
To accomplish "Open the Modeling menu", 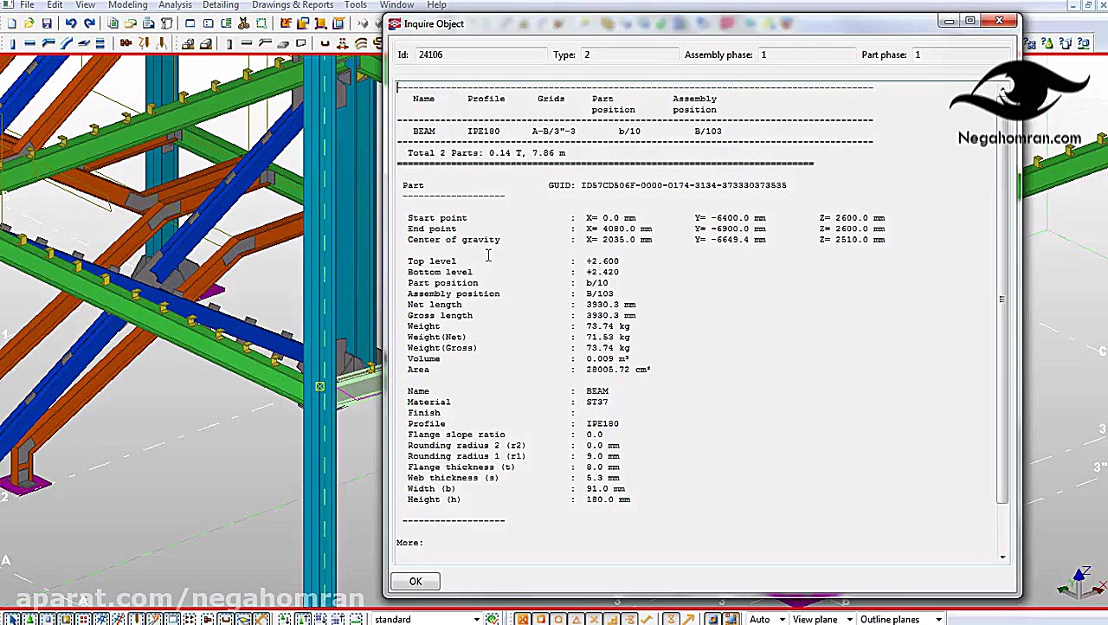I will click(127, 5).
